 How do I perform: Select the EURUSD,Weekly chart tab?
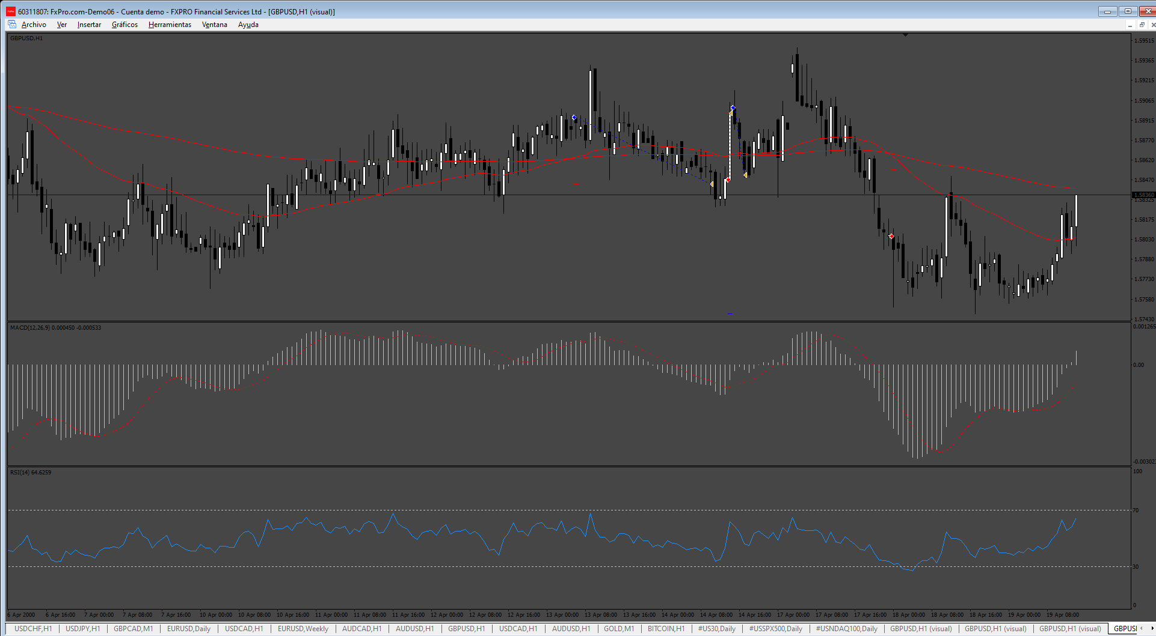point(303,629)
